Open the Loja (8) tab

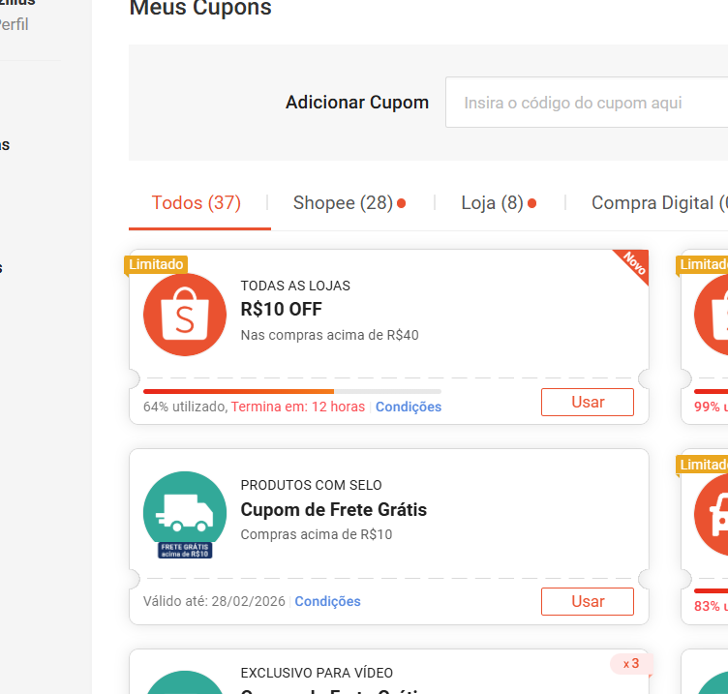pos(492,203)
